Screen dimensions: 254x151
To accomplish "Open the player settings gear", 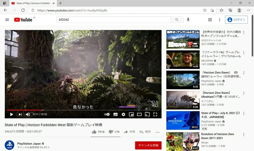I will 123,114.
